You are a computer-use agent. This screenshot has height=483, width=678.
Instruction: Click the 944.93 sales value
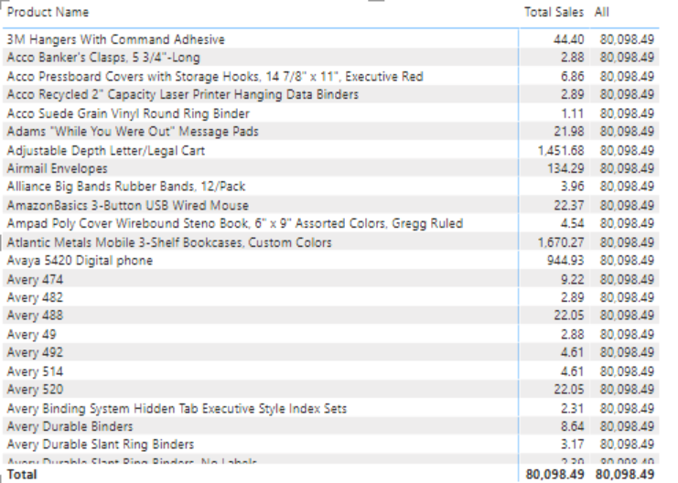coord(565,261)
